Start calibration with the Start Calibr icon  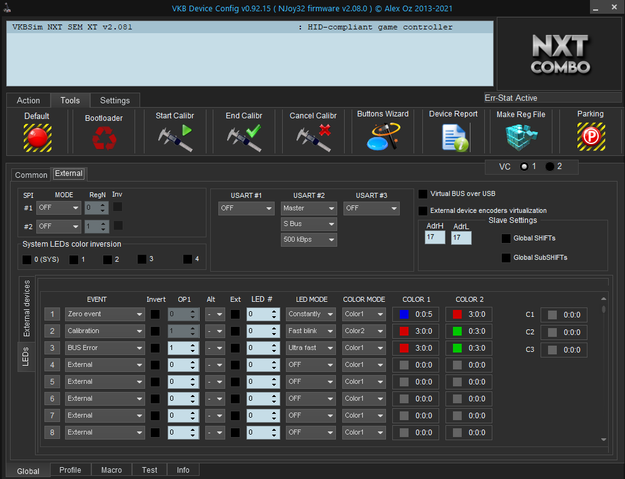pos(175,138)
